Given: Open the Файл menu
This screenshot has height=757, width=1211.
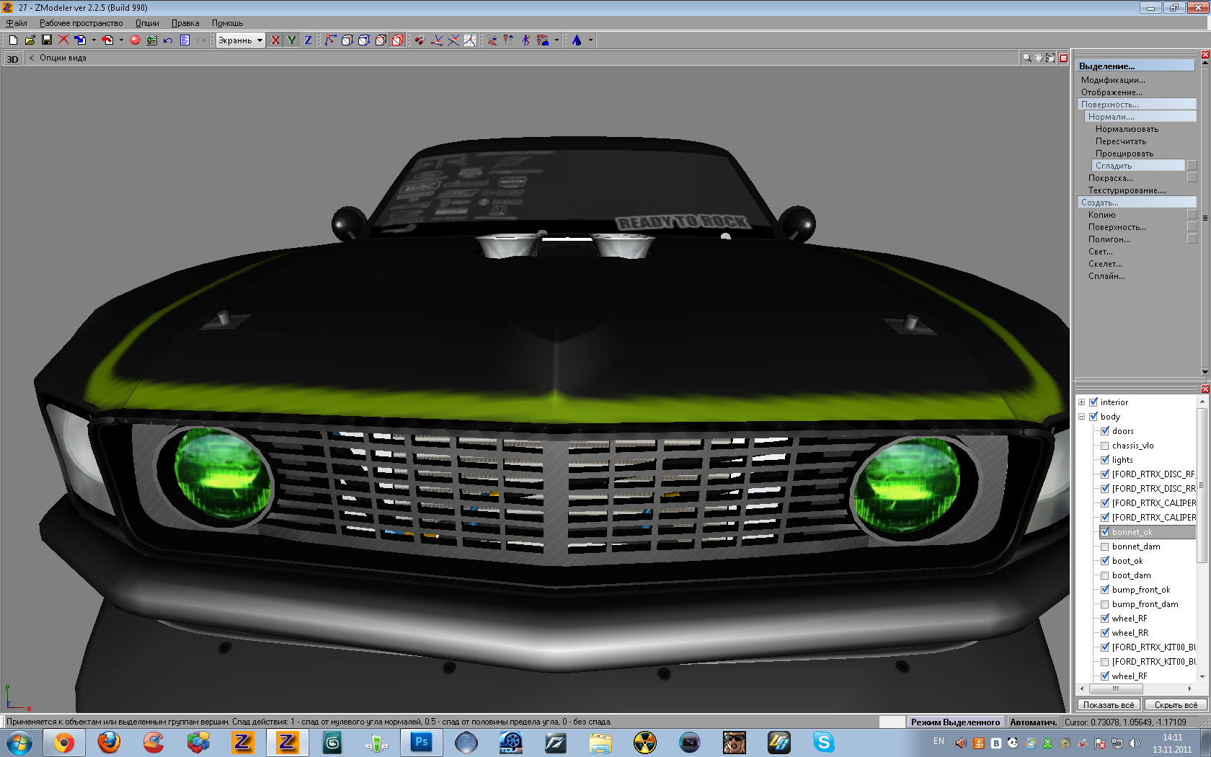Looking at the screenshot, I should tap(16, 23).
